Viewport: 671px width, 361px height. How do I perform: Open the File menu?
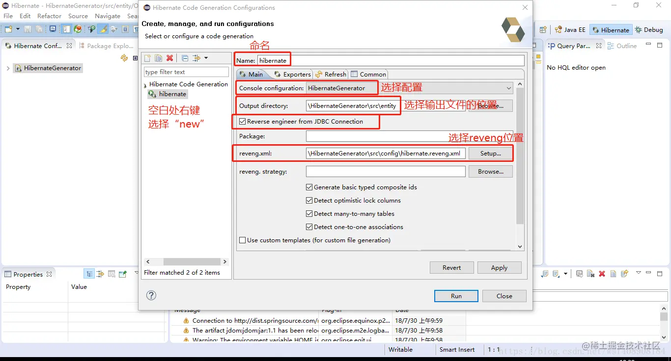(x=8, y=16)
